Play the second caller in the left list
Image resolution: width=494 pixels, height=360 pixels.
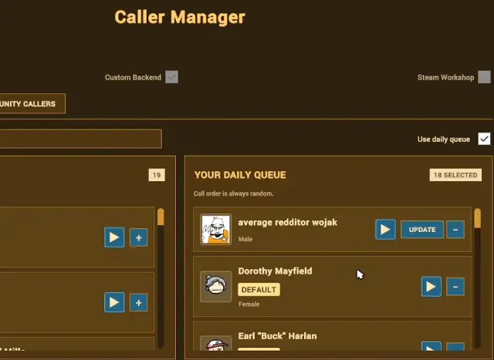click(114, 302)
